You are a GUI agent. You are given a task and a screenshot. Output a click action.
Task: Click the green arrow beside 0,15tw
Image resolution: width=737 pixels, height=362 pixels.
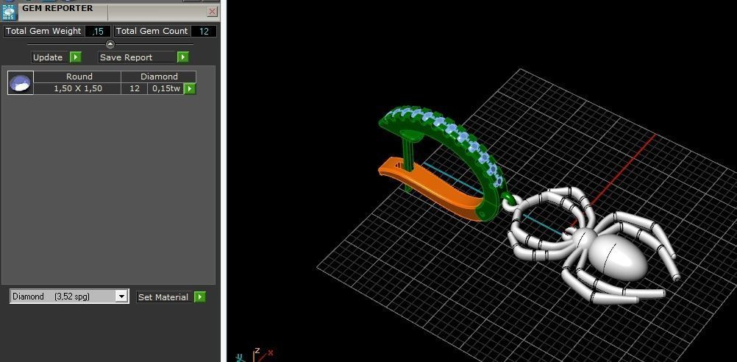click(190, 88)
